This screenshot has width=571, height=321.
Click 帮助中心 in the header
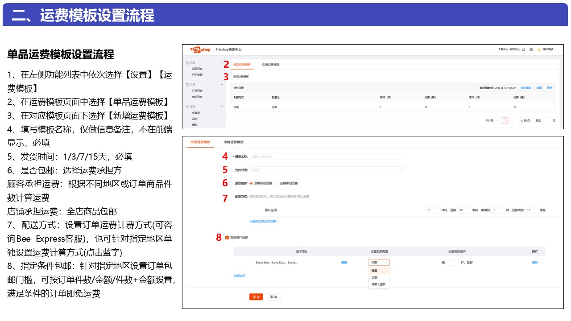515,49
